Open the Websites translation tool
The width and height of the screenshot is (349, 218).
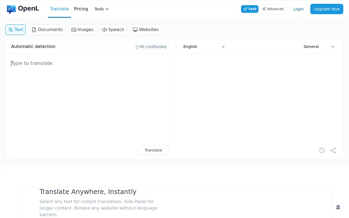coord(135,29)
